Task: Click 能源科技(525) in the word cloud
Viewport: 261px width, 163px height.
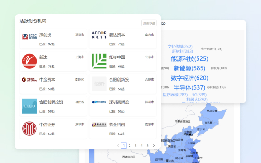Action: click(x=189, y=59)
